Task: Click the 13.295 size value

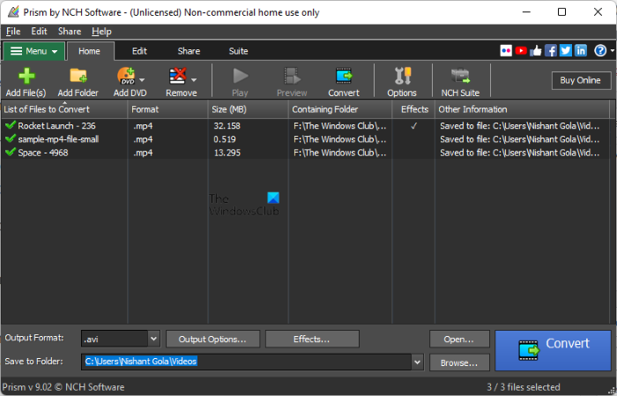Action: [x=227, y=153]
